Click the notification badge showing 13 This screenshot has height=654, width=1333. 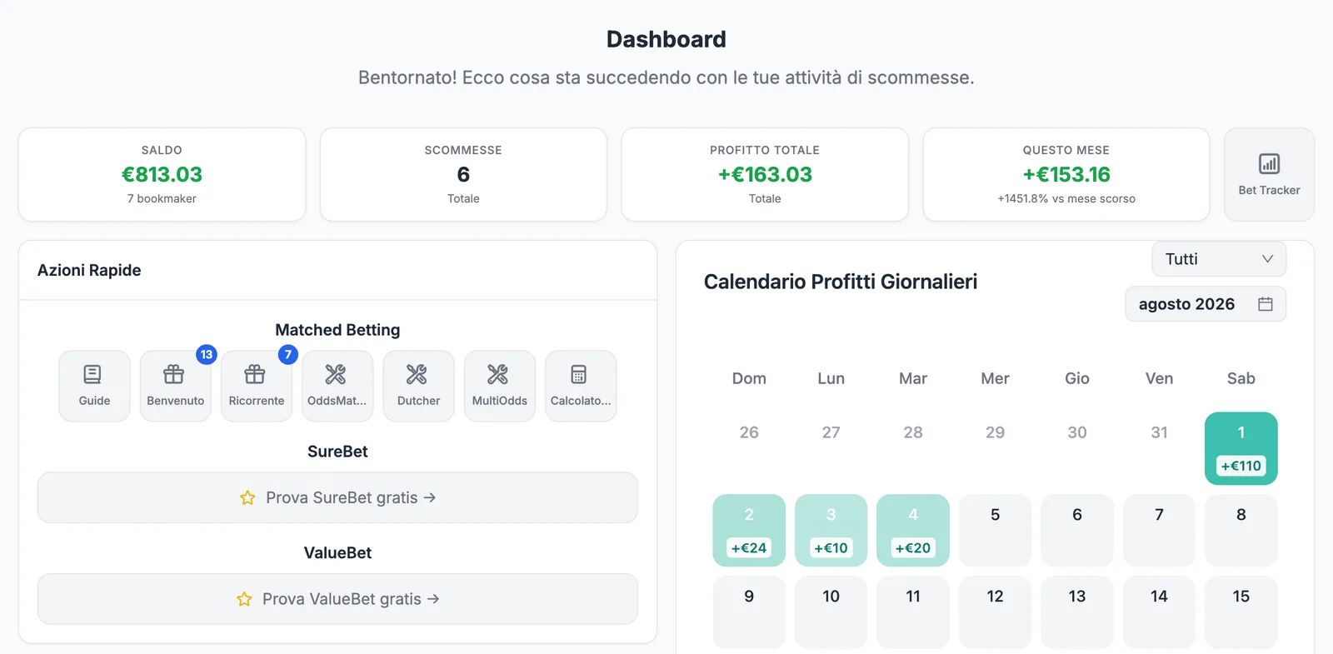tap(207, 354)
